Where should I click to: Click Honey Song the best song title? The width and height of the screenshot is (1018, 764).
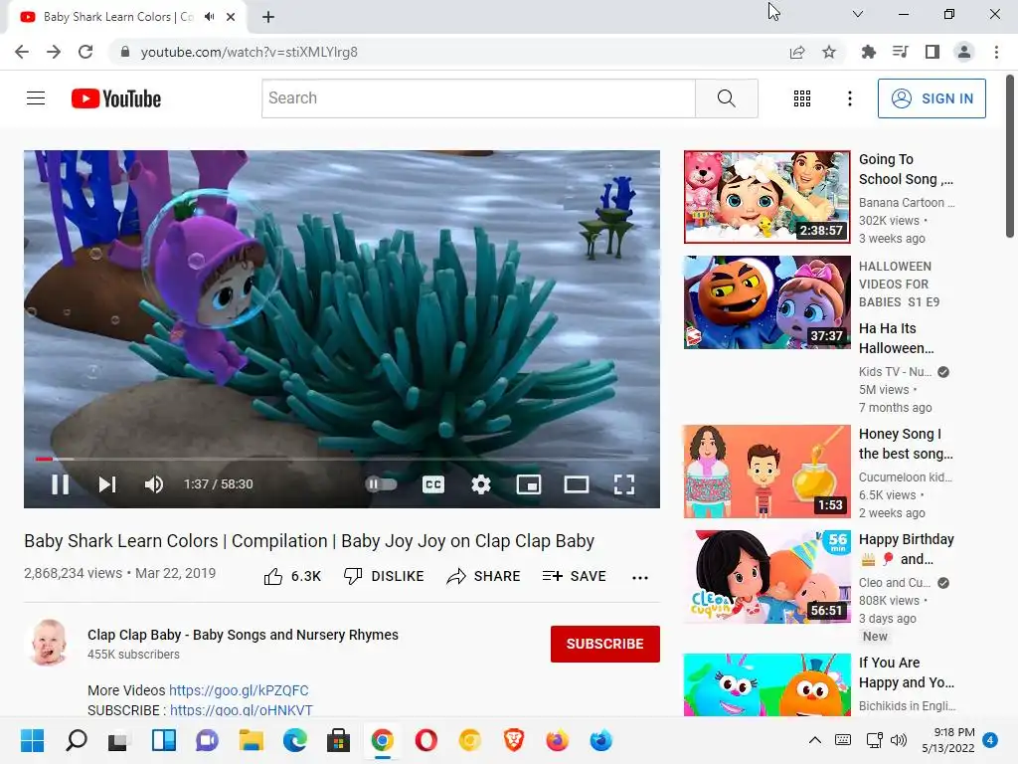[x=906, y=444]
